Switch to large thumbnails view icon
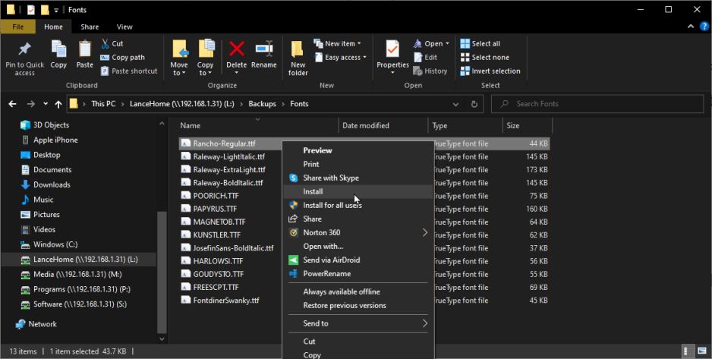 [x=704, y=351]
